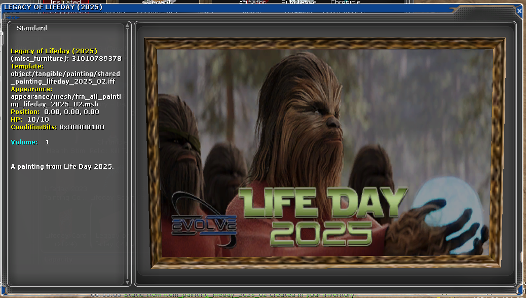Click the scroll up arrow in info panel
This screenshot has width=526, height=298.
pos(128,26)
